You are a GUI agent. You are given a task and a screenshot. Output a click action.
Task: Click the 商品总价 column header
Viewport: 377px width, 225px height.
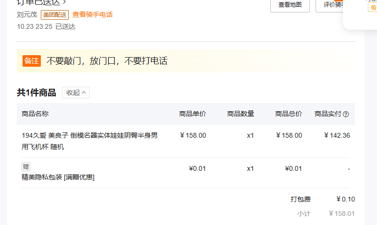(x=289, y=114)
